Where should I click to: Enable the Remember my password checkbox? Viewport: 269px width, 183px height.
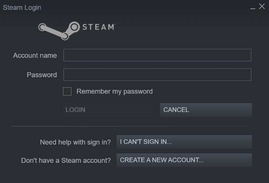[67, 91]
